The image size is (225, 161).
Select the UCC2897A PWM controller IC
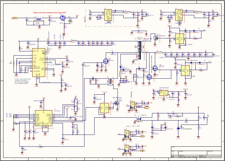(43, 118)
